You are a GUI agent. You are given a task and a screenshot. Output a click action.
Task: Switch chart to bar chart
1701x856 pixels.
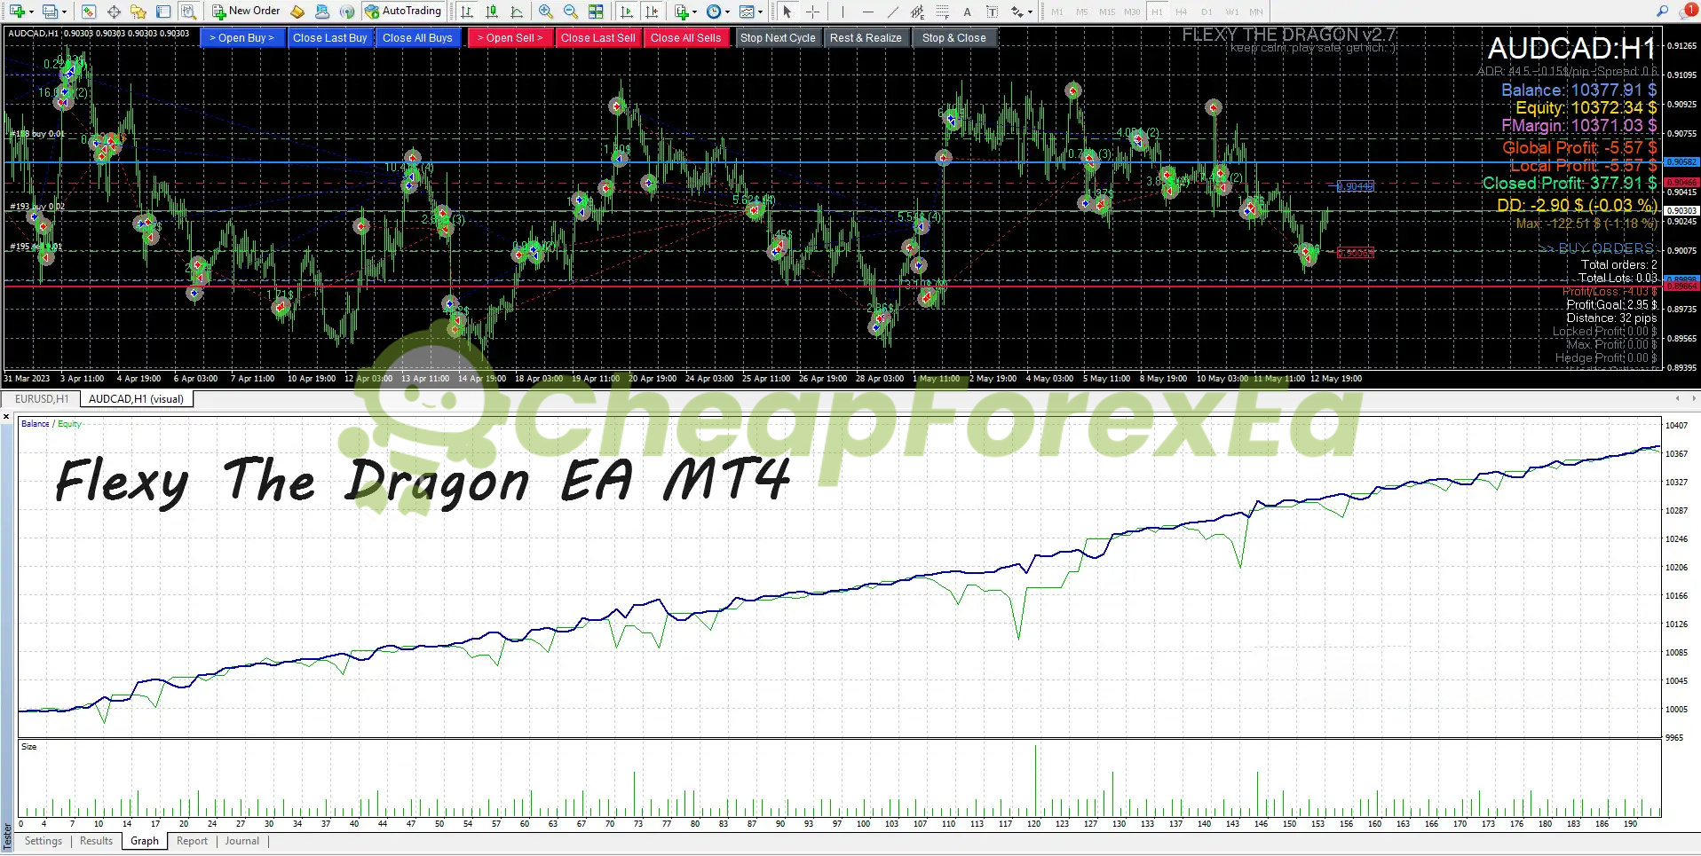pos(467,12)
